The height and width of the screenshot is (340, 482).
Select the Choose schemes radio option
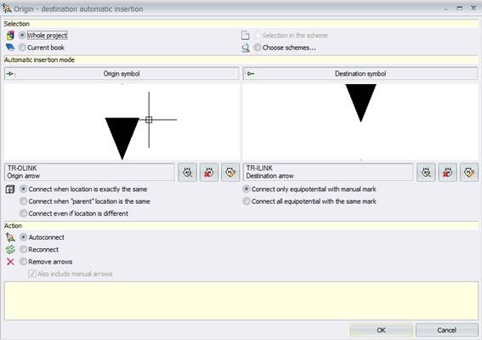(258, 48)
